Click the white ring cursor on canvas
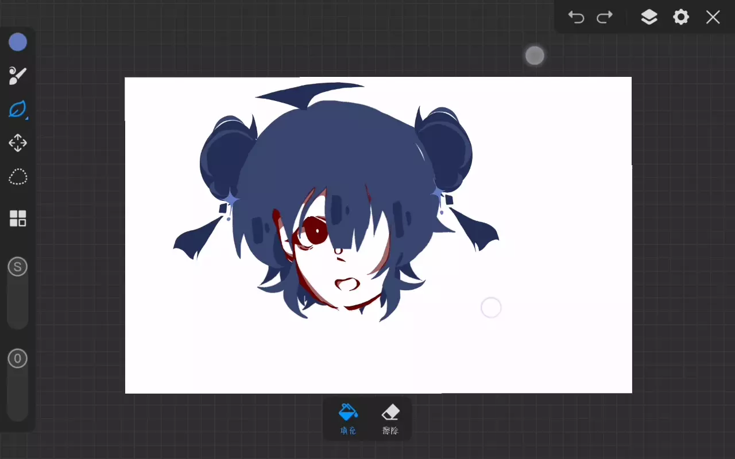The image size is (735, 459). tap(491, 308)
